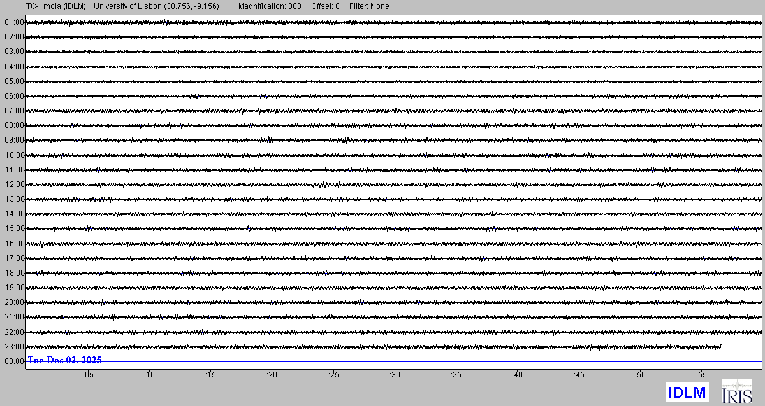Click the 00:00 hour row label
The height and width of the screenshot is (406, 765).
(x=14, y=361)
